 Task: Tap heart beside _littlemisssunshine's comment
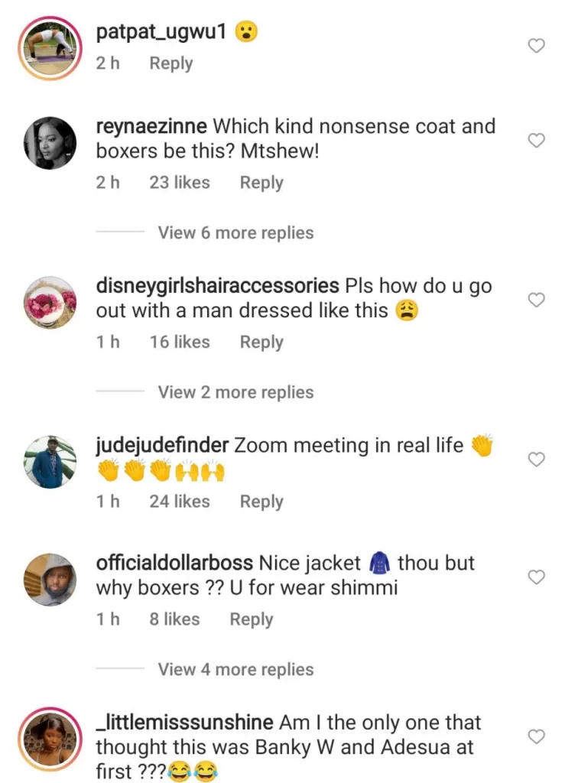537,736
